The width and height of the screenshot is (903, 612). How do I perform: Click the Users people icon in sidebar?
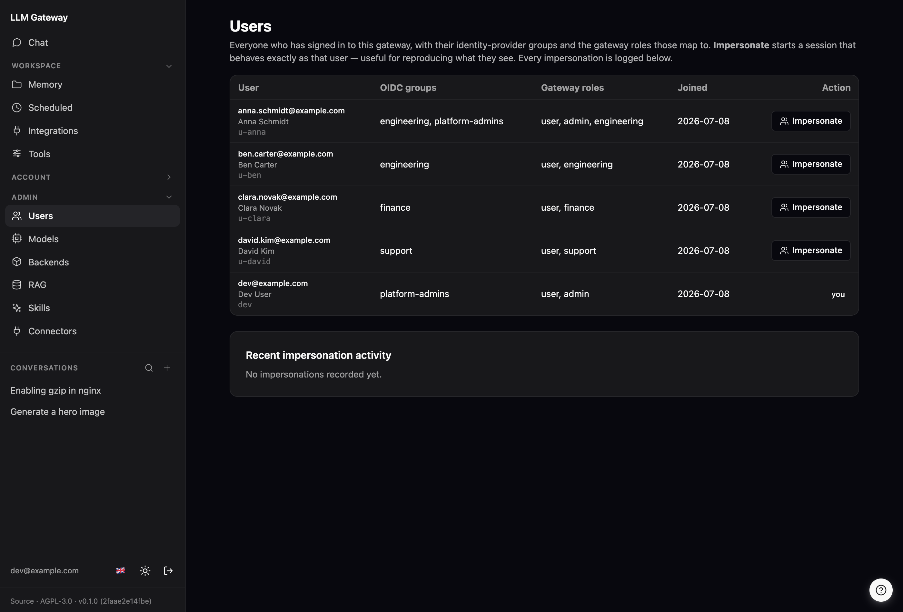17,216
